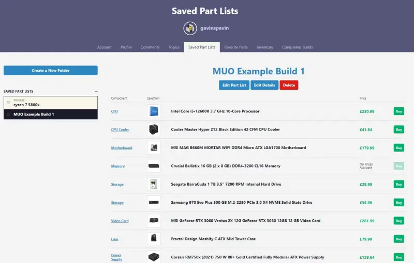The height and width of the screenshot is (263, 414).
Task: Open the Video Card component link
Action: pos(120,221)
